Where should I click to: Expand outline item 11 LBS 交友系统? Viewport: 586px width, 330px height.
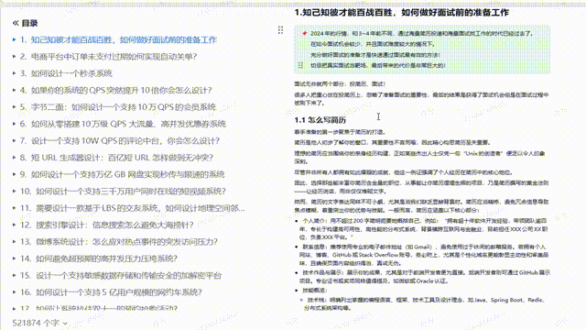(x=15, y=208)
